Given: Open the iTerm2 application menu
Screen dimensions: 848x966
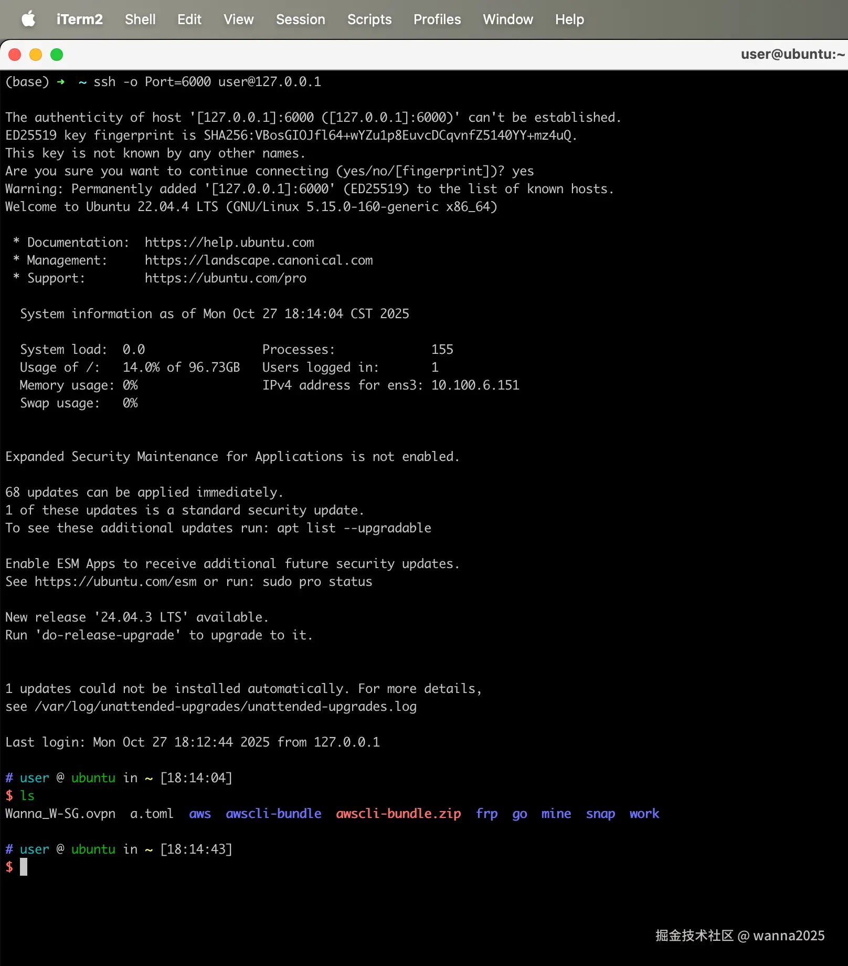Looking at the screenshot, I should click(x=80, y=19).
